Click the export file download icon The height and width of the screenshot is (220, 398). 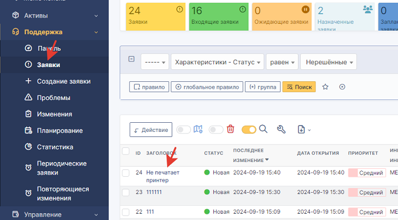coord(301,129)
